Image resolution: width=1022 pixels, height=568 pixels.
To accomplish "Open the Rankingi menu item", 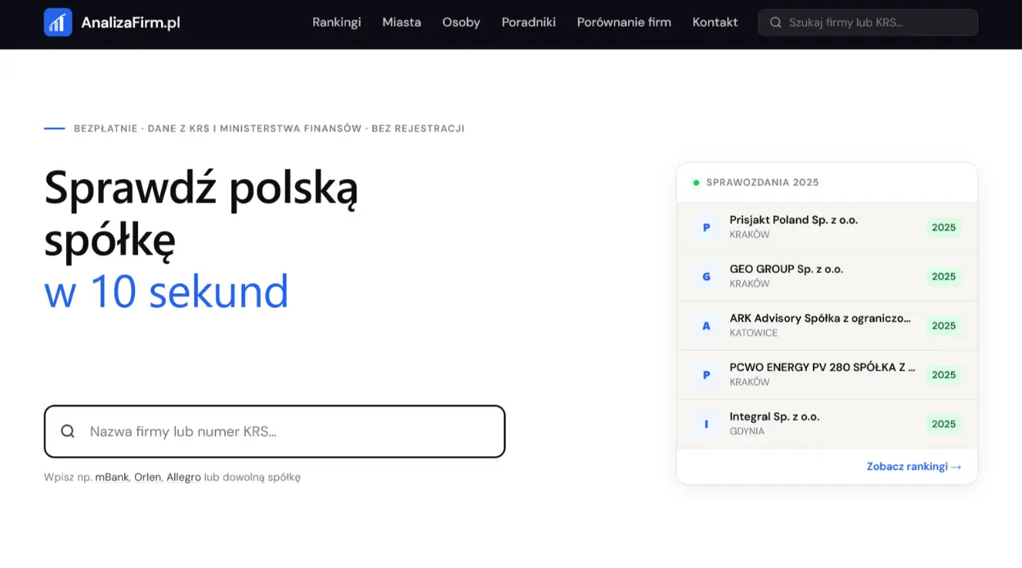I will (337, 22).
